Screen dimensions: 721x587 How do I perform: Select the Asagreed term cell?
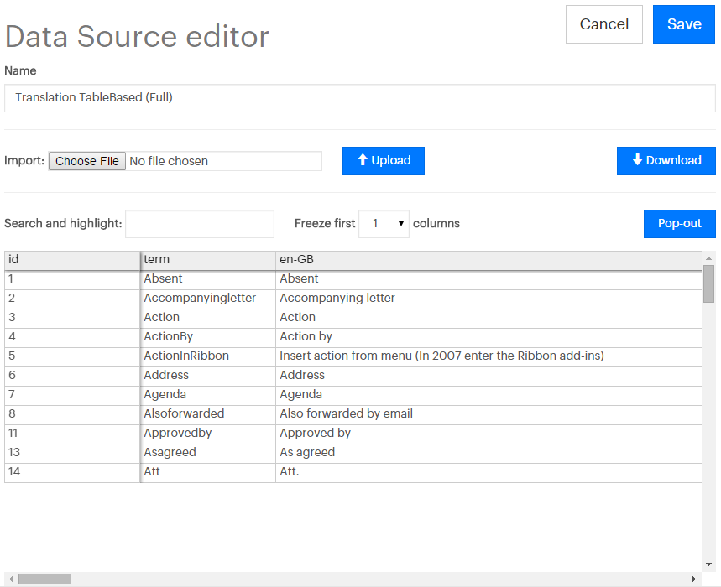208,453
